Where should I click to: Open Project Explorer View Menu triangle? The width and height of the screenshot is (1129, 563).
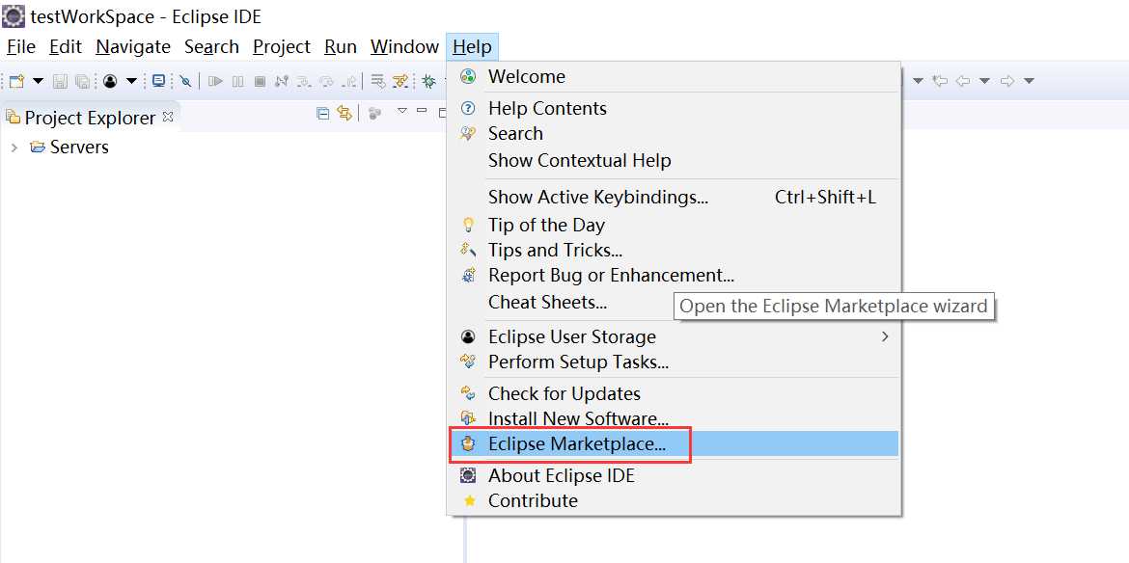pyautogui.click(x=401, y=111)
